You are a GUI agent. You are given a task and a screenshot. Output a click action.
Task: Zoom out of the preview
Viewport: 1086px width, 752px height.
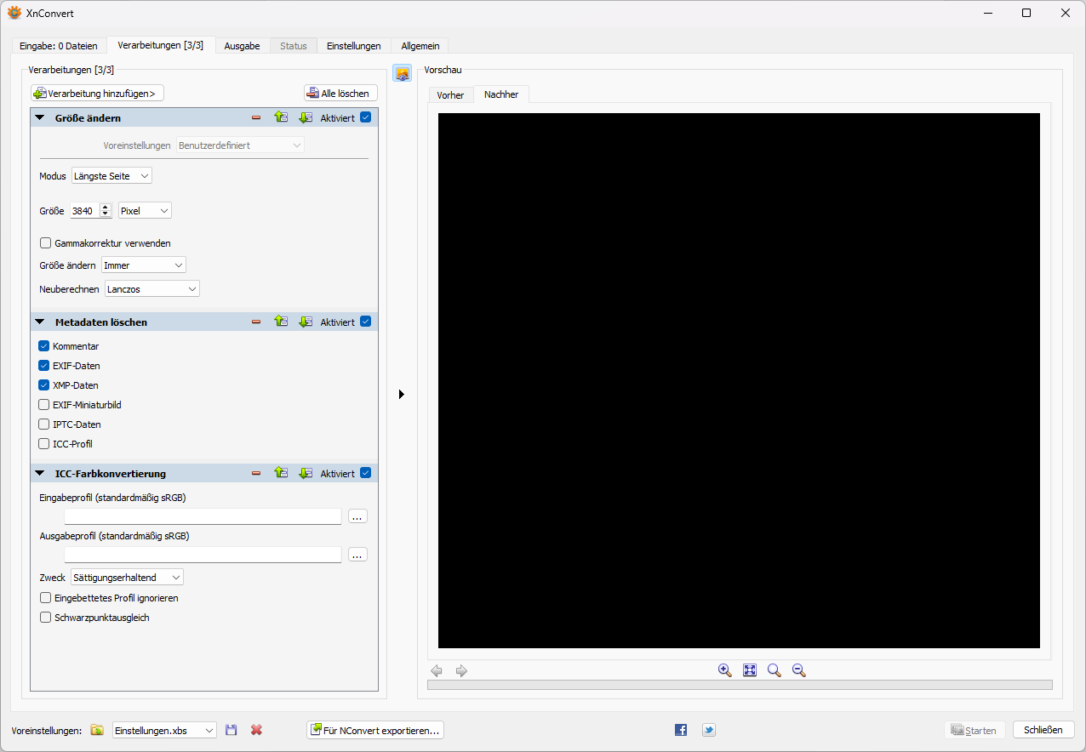coord(798,670)
